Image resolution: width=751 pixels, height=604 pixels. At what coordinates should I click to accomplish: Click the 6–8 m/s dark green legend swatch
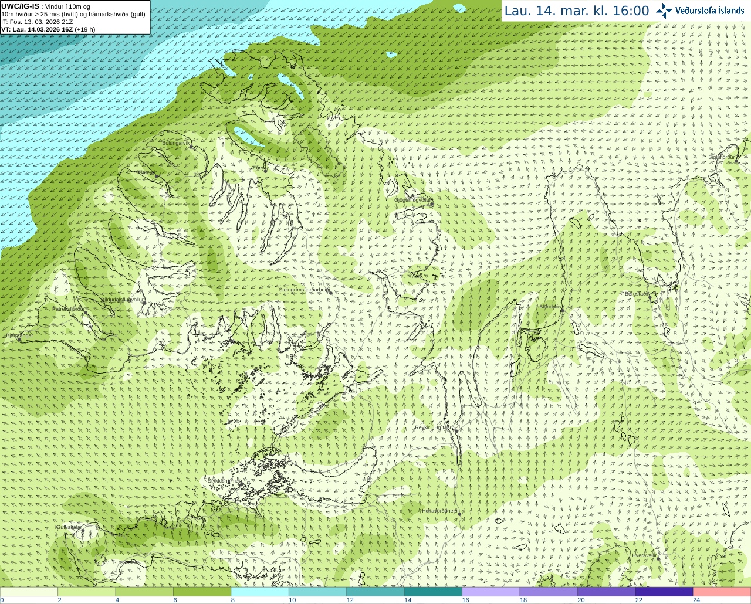202,592
